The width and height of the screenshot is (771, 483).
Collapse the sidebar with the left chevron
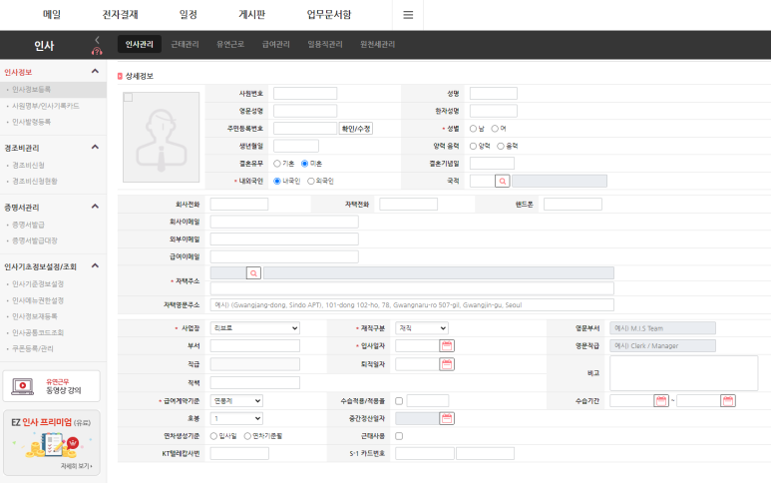click(97, 40)
